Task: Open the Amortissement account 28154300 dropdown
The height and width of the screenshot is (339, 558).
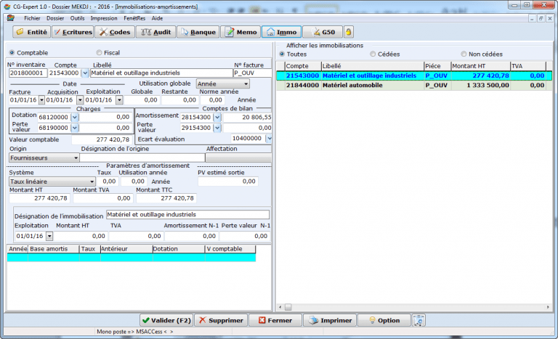Action: [217, 117]
